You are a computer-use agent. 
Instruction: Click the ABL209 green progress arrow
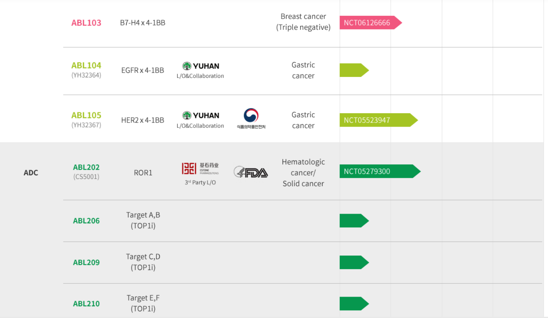tap(353, 262)
